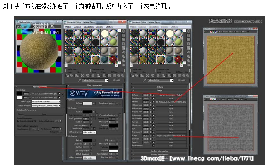Click Go to Parent icon in Basic parameters editor
265x165 pixels.
click(119, 76)
